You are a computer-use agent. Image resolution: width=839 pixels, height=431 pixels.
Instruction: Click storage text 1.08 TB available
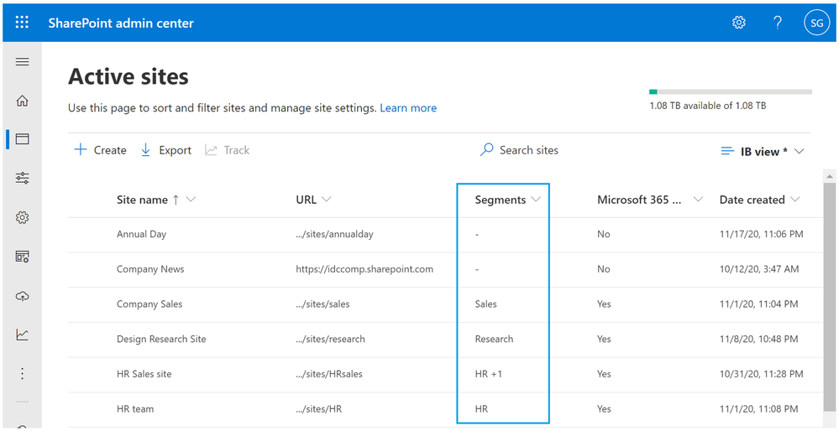tap(707, 106)
